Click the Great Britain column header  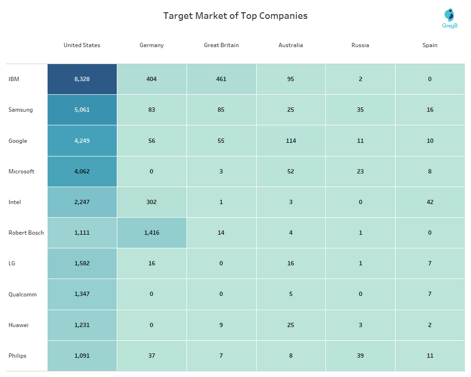tap(221, 45)
